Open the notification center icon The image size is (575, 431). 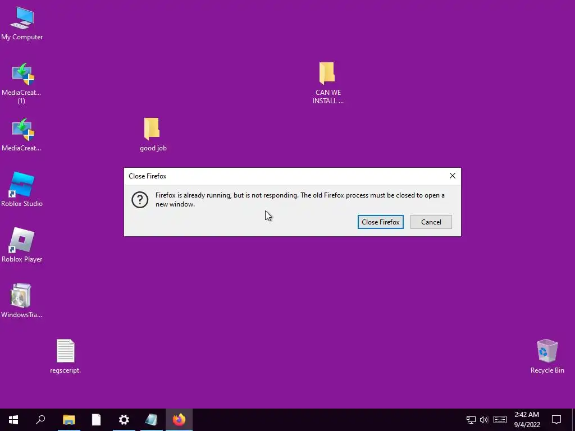[556, 420]
